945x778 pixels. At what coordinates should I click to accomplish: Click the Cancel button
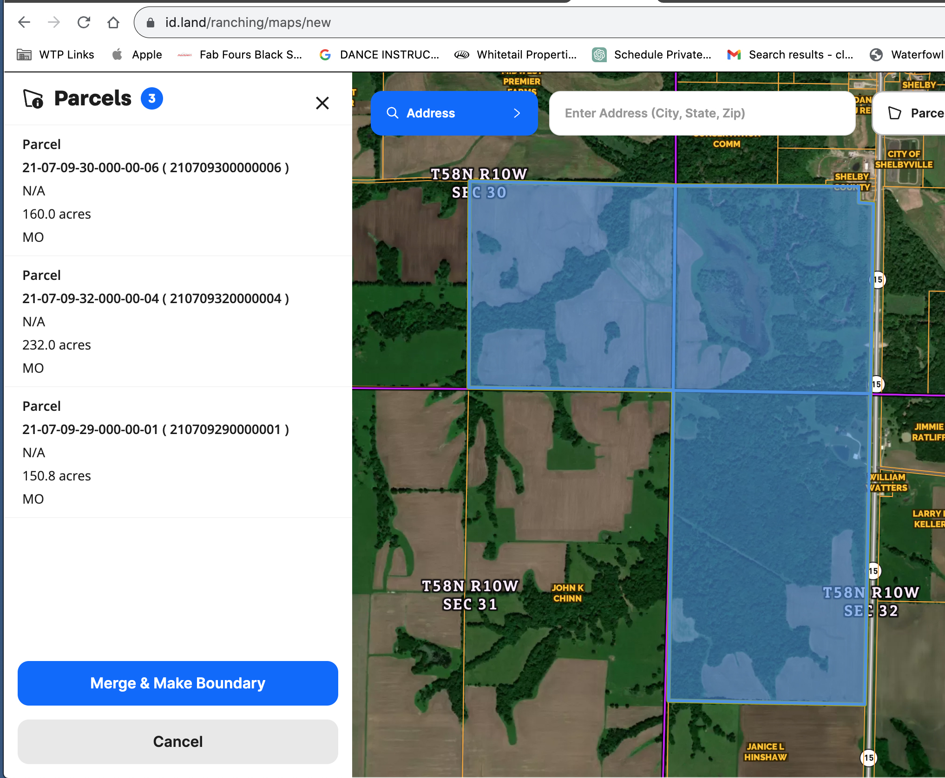[177, 741]
